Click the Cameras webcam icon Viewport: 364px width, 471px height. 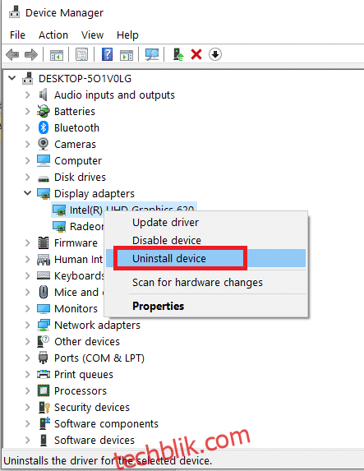[44, 144]
